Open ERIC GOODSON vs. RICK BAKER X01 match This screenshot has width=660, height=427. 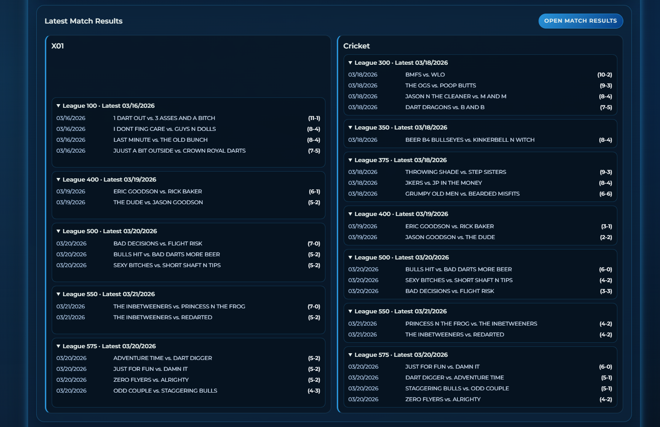pyautogui.click(x=157, y=191)
